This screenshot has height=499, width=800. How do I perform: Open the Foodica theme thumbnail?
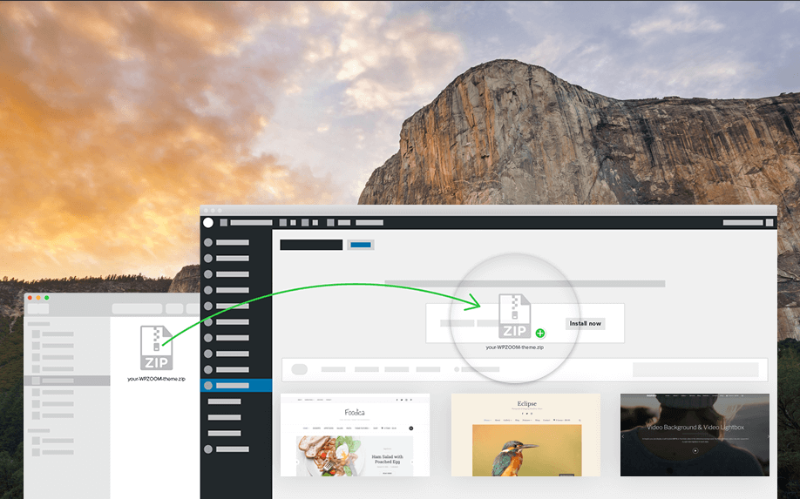tap(355, 435)
